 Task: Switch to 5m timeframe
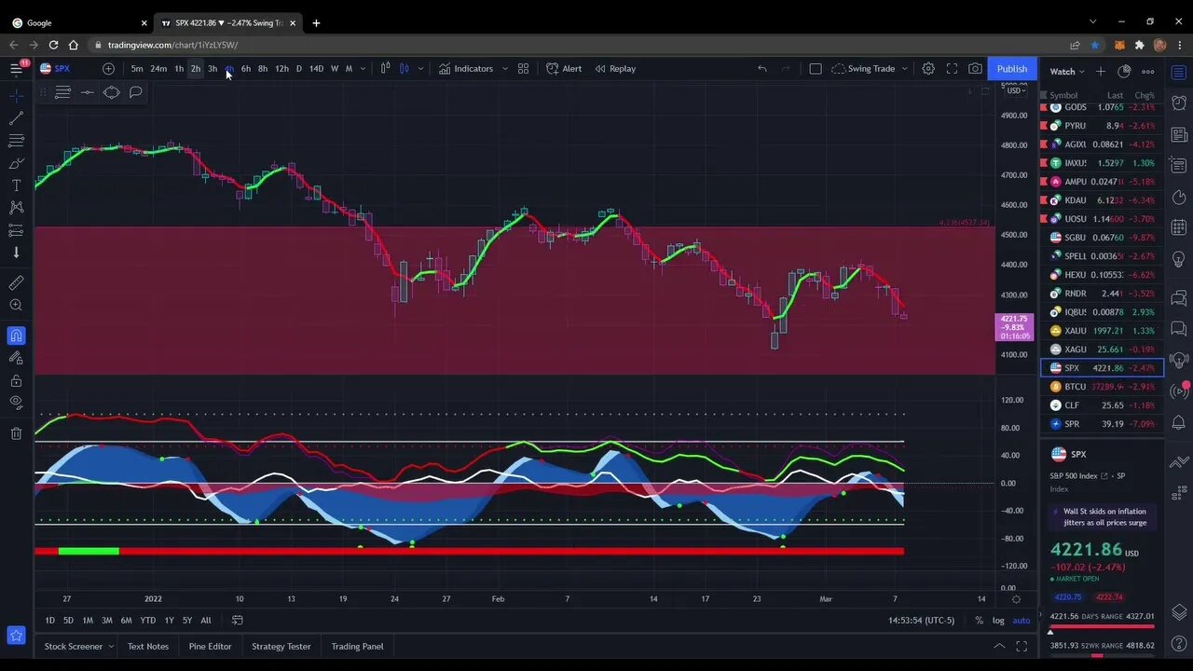[137, 68]
